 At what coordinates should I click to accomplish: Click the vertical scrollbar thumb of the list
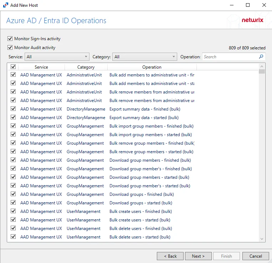coord(262,71)
